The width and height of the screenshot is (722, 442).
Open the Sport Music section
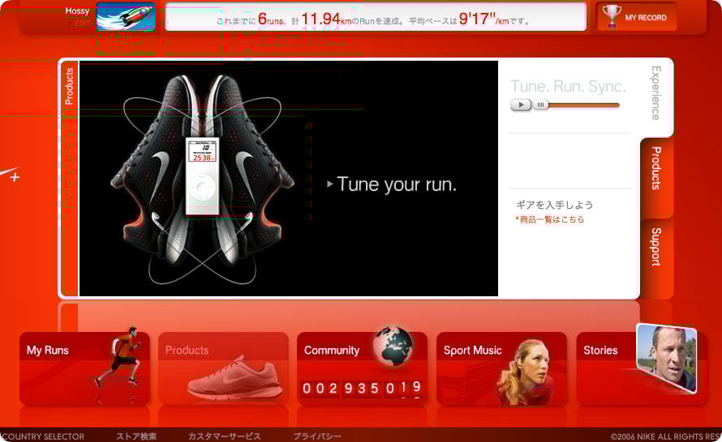pyautogui.click(x=501, y=368)
